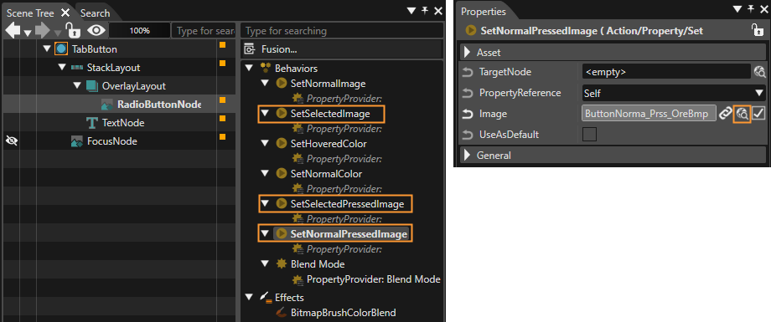
Task: Reset the Image property with revert arrow
Action: (x=467, y=114)
